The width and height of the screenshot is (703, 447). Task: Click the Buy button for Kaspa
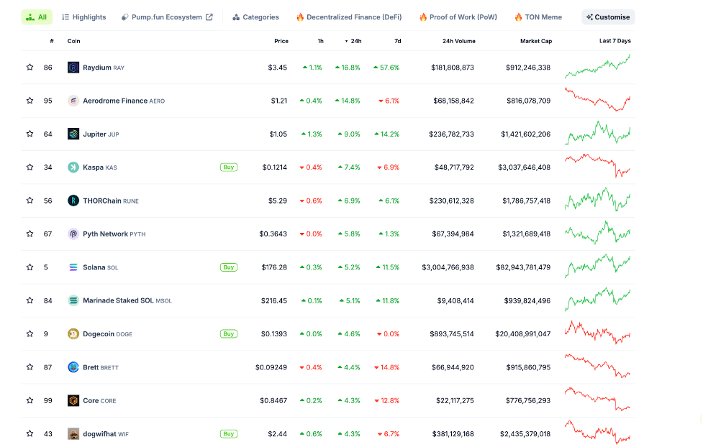pyautogui.click(x=229, y=167)
